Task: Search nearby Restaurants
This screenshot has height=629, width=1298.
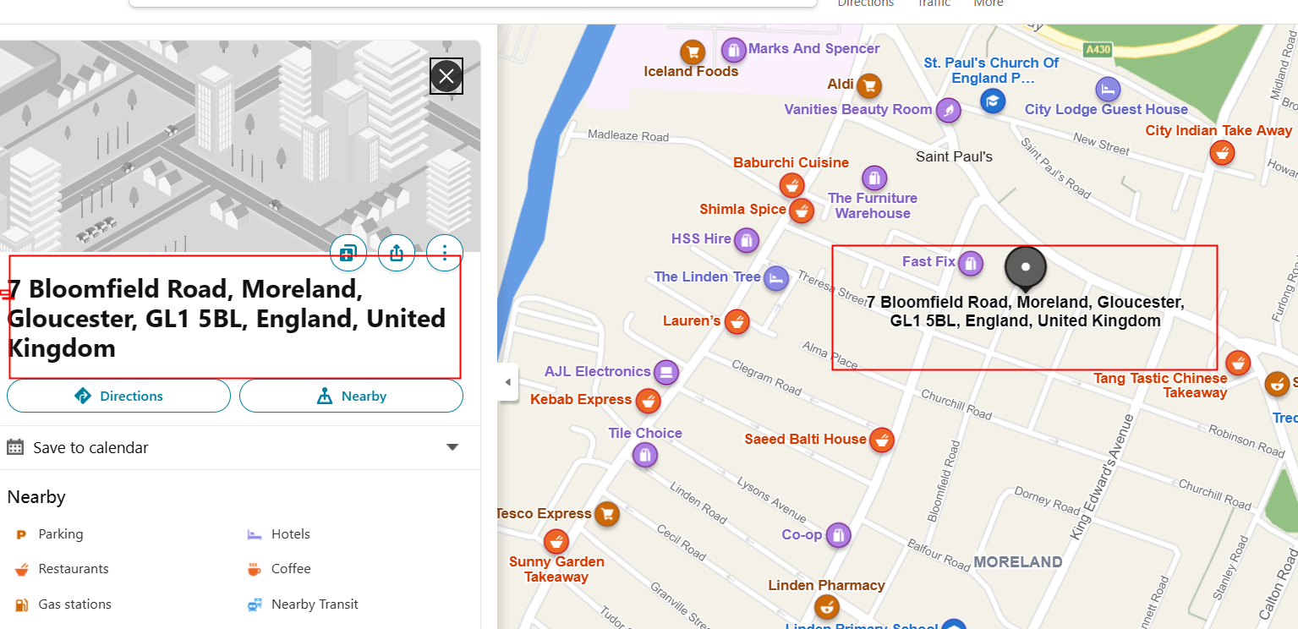Action: [x=73, y=569]
